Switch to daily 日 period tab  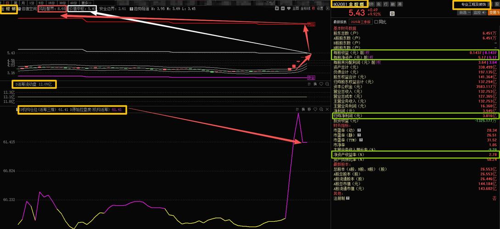coord(7,3)
